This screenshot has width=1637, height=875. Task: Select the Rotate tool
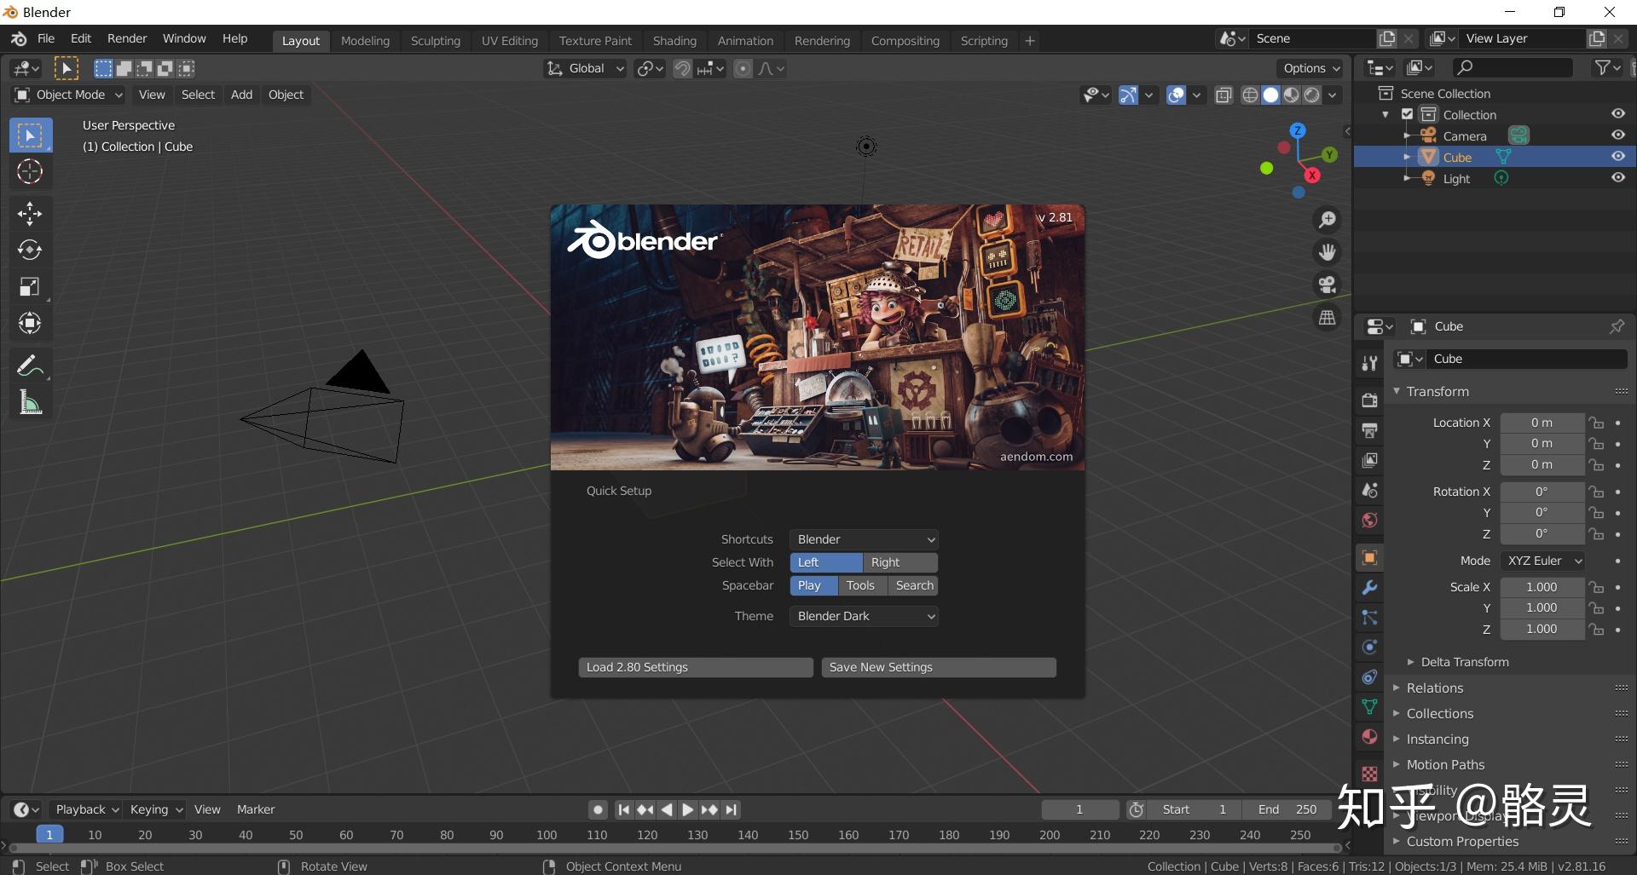point(30,250)
